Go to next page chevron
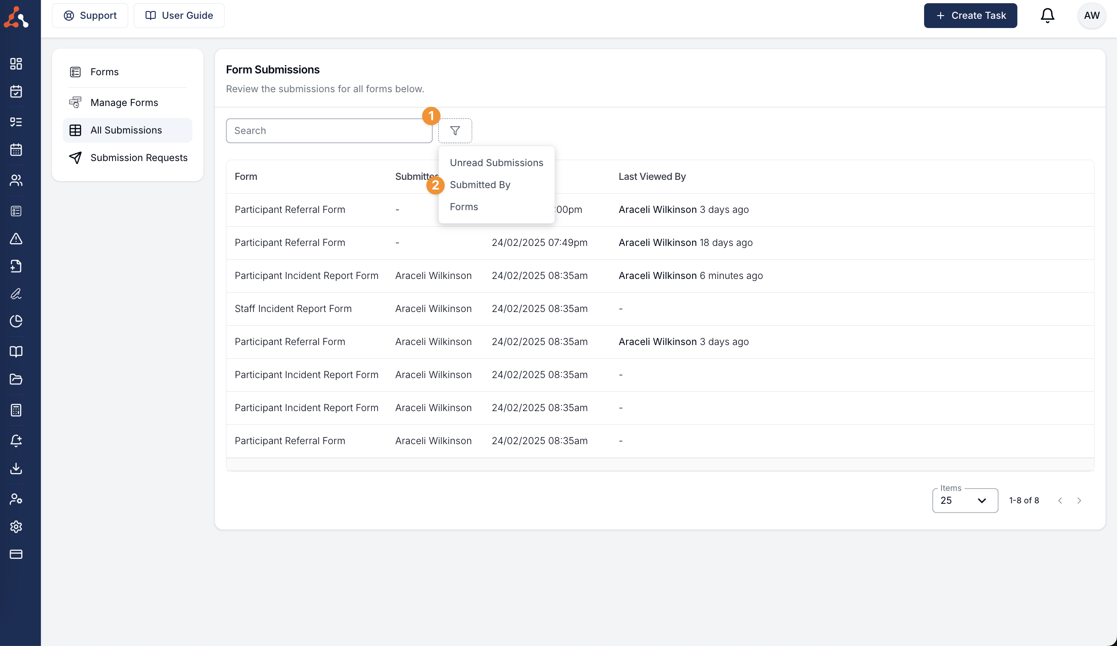The image size is (1117, 646). coord(1079,501)
